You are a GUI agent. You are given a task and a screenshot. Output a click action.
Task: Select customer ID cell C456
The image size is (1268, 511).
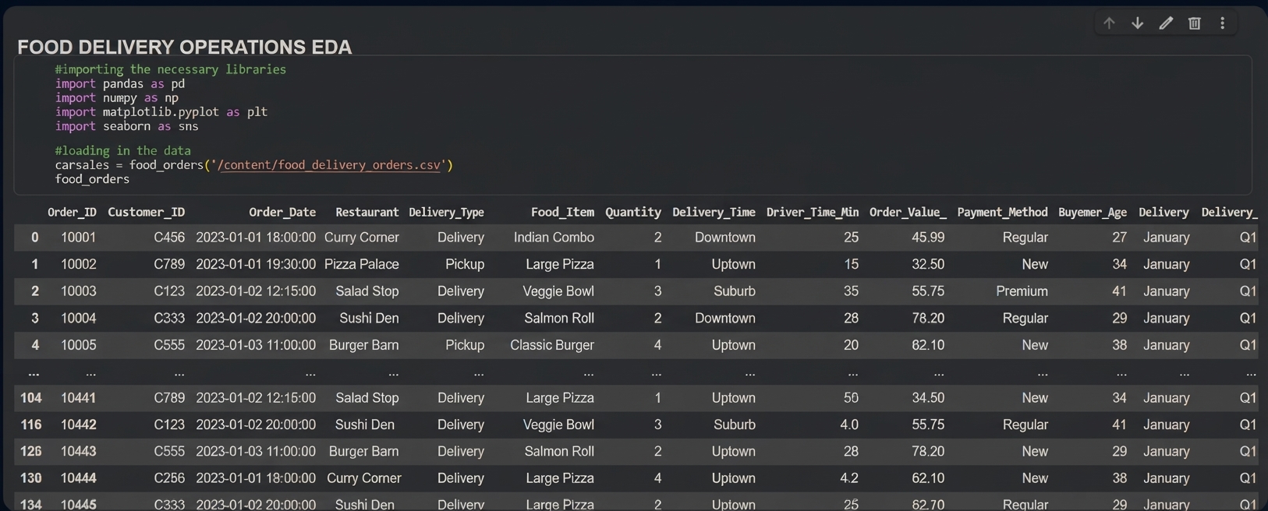coord(169,238)
